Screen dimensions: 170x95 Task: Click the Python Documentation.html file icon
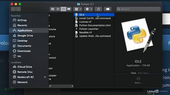tap(76, 25)
